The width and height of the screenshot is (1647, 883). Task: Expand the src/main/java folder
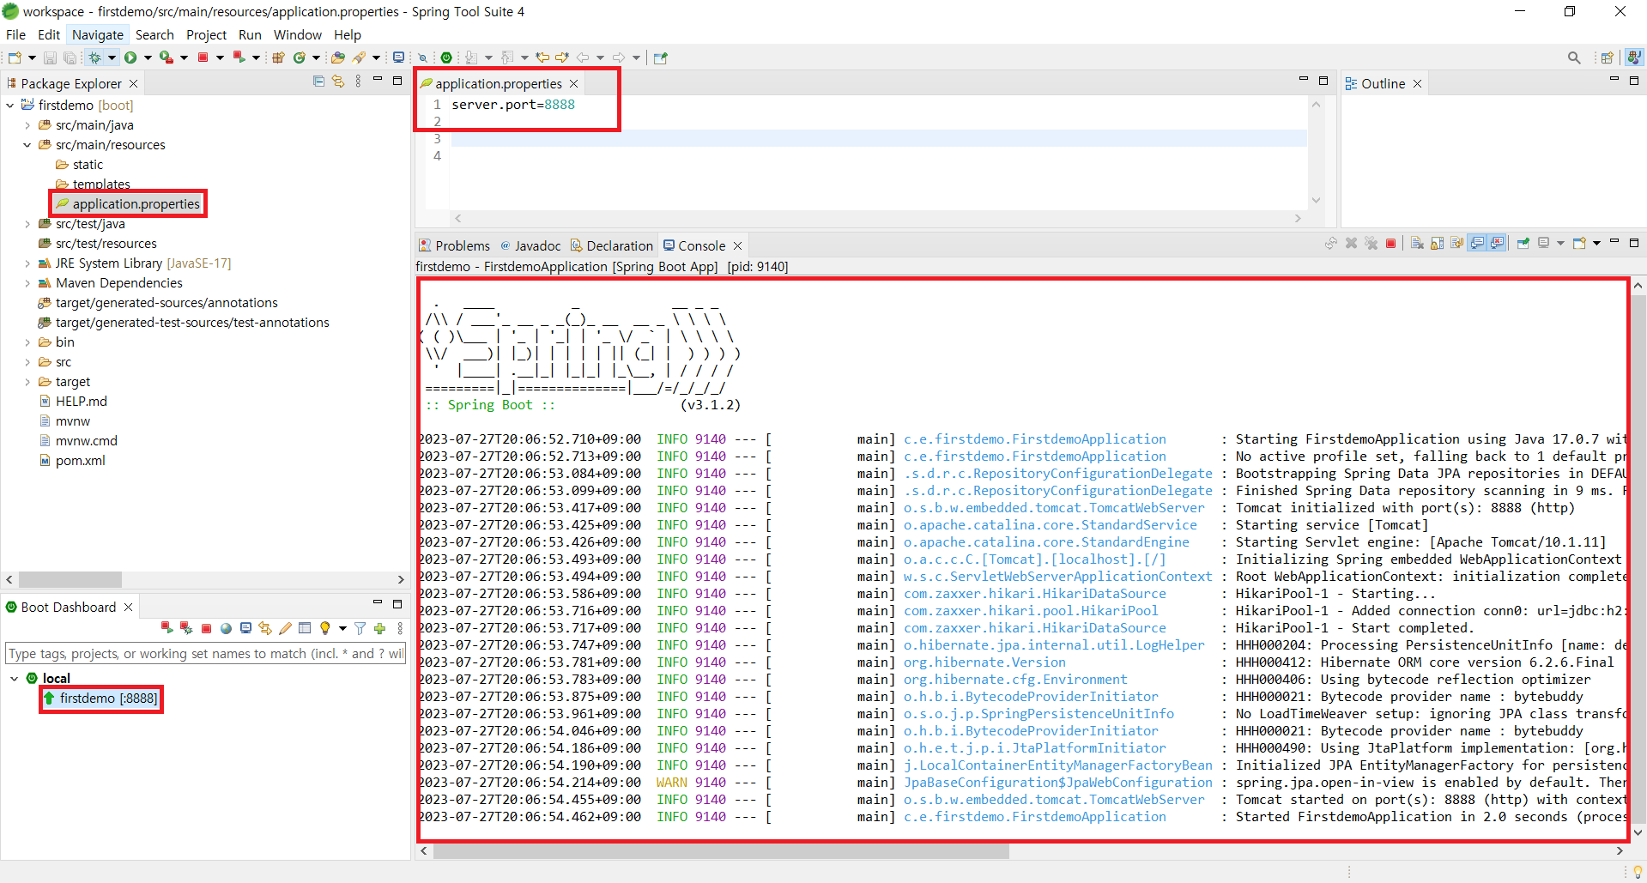27,125
